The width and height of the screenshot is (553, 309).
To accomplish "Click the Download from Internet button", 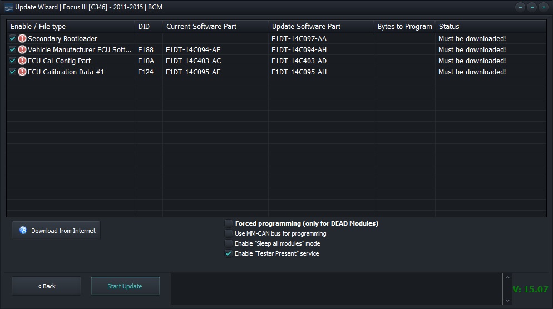I will pyautogui.click(x=56, y=231).
